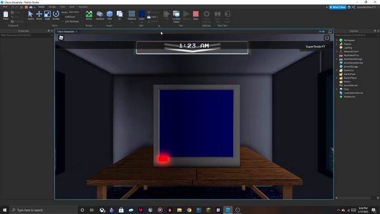Open the SuperTendoYT account menu in title bar
The image size is (380, 214).
click(366, 7)
